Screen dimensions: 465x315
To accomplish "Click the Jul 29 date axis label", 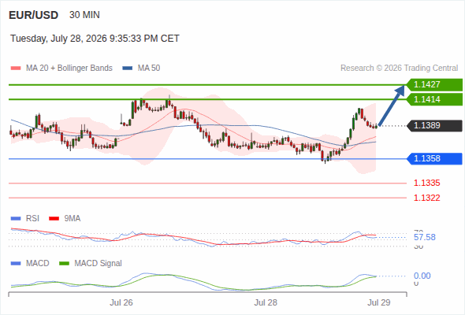I will tap(379, 303).
